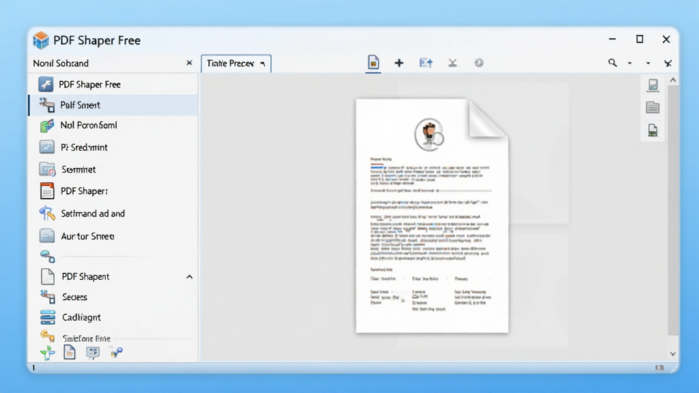Click the PDF page preview thumbnail

(432, 216)
